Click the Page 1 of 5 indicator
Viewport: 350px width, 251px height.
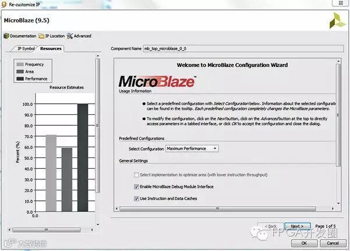(x=325, y=226)
